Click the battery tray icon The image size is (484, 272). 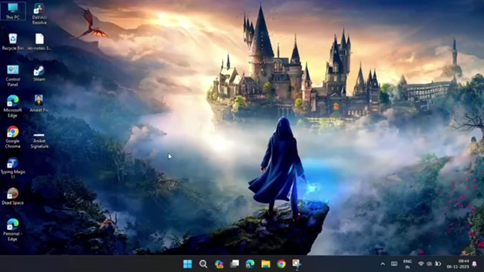pyautogui.click(x=438, y=264)
